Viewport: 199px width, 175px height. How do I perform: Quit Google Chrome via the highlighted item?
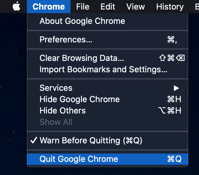pos(108,159)
